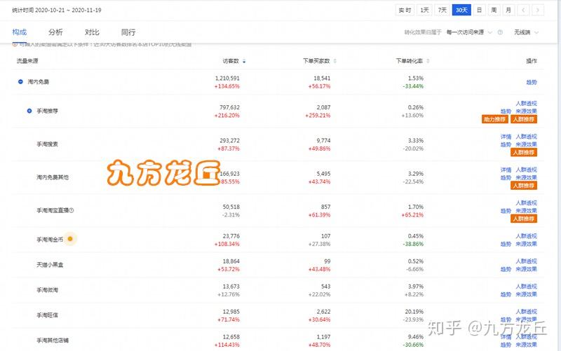This screenshot has height=351, width=561.
Task: Click orange dot beside 手淘淘金币
Action: (70, 239)
